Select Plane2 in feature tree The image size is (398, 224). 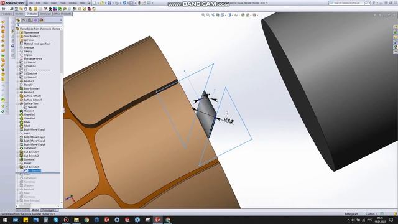[x=27, y=163]
